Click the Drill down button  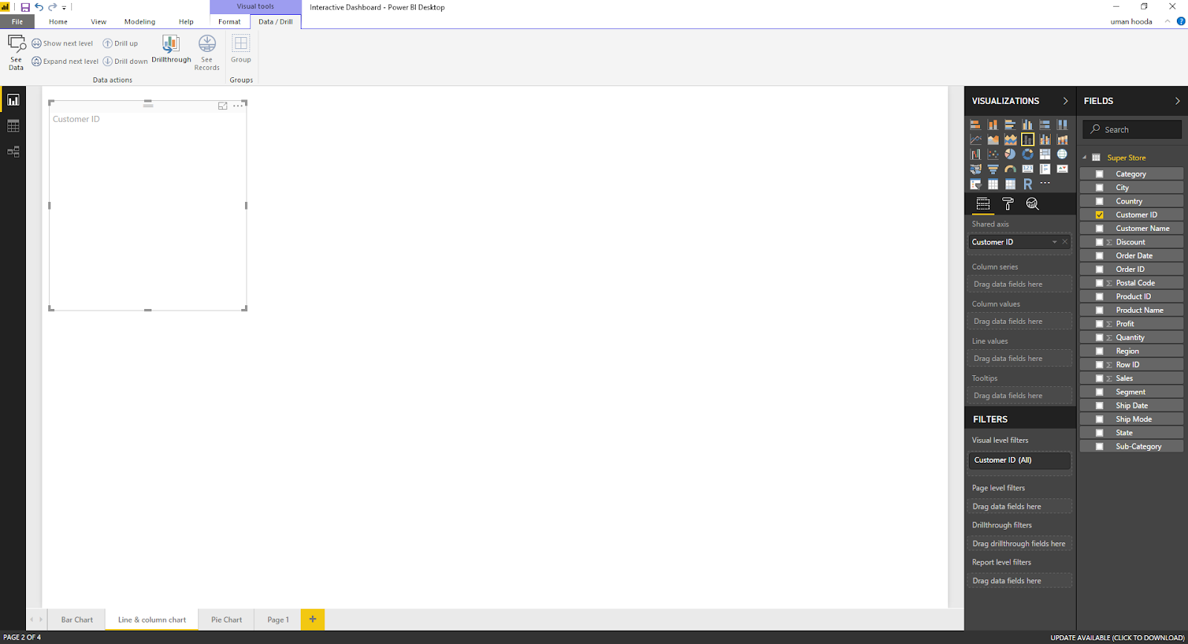125,62
